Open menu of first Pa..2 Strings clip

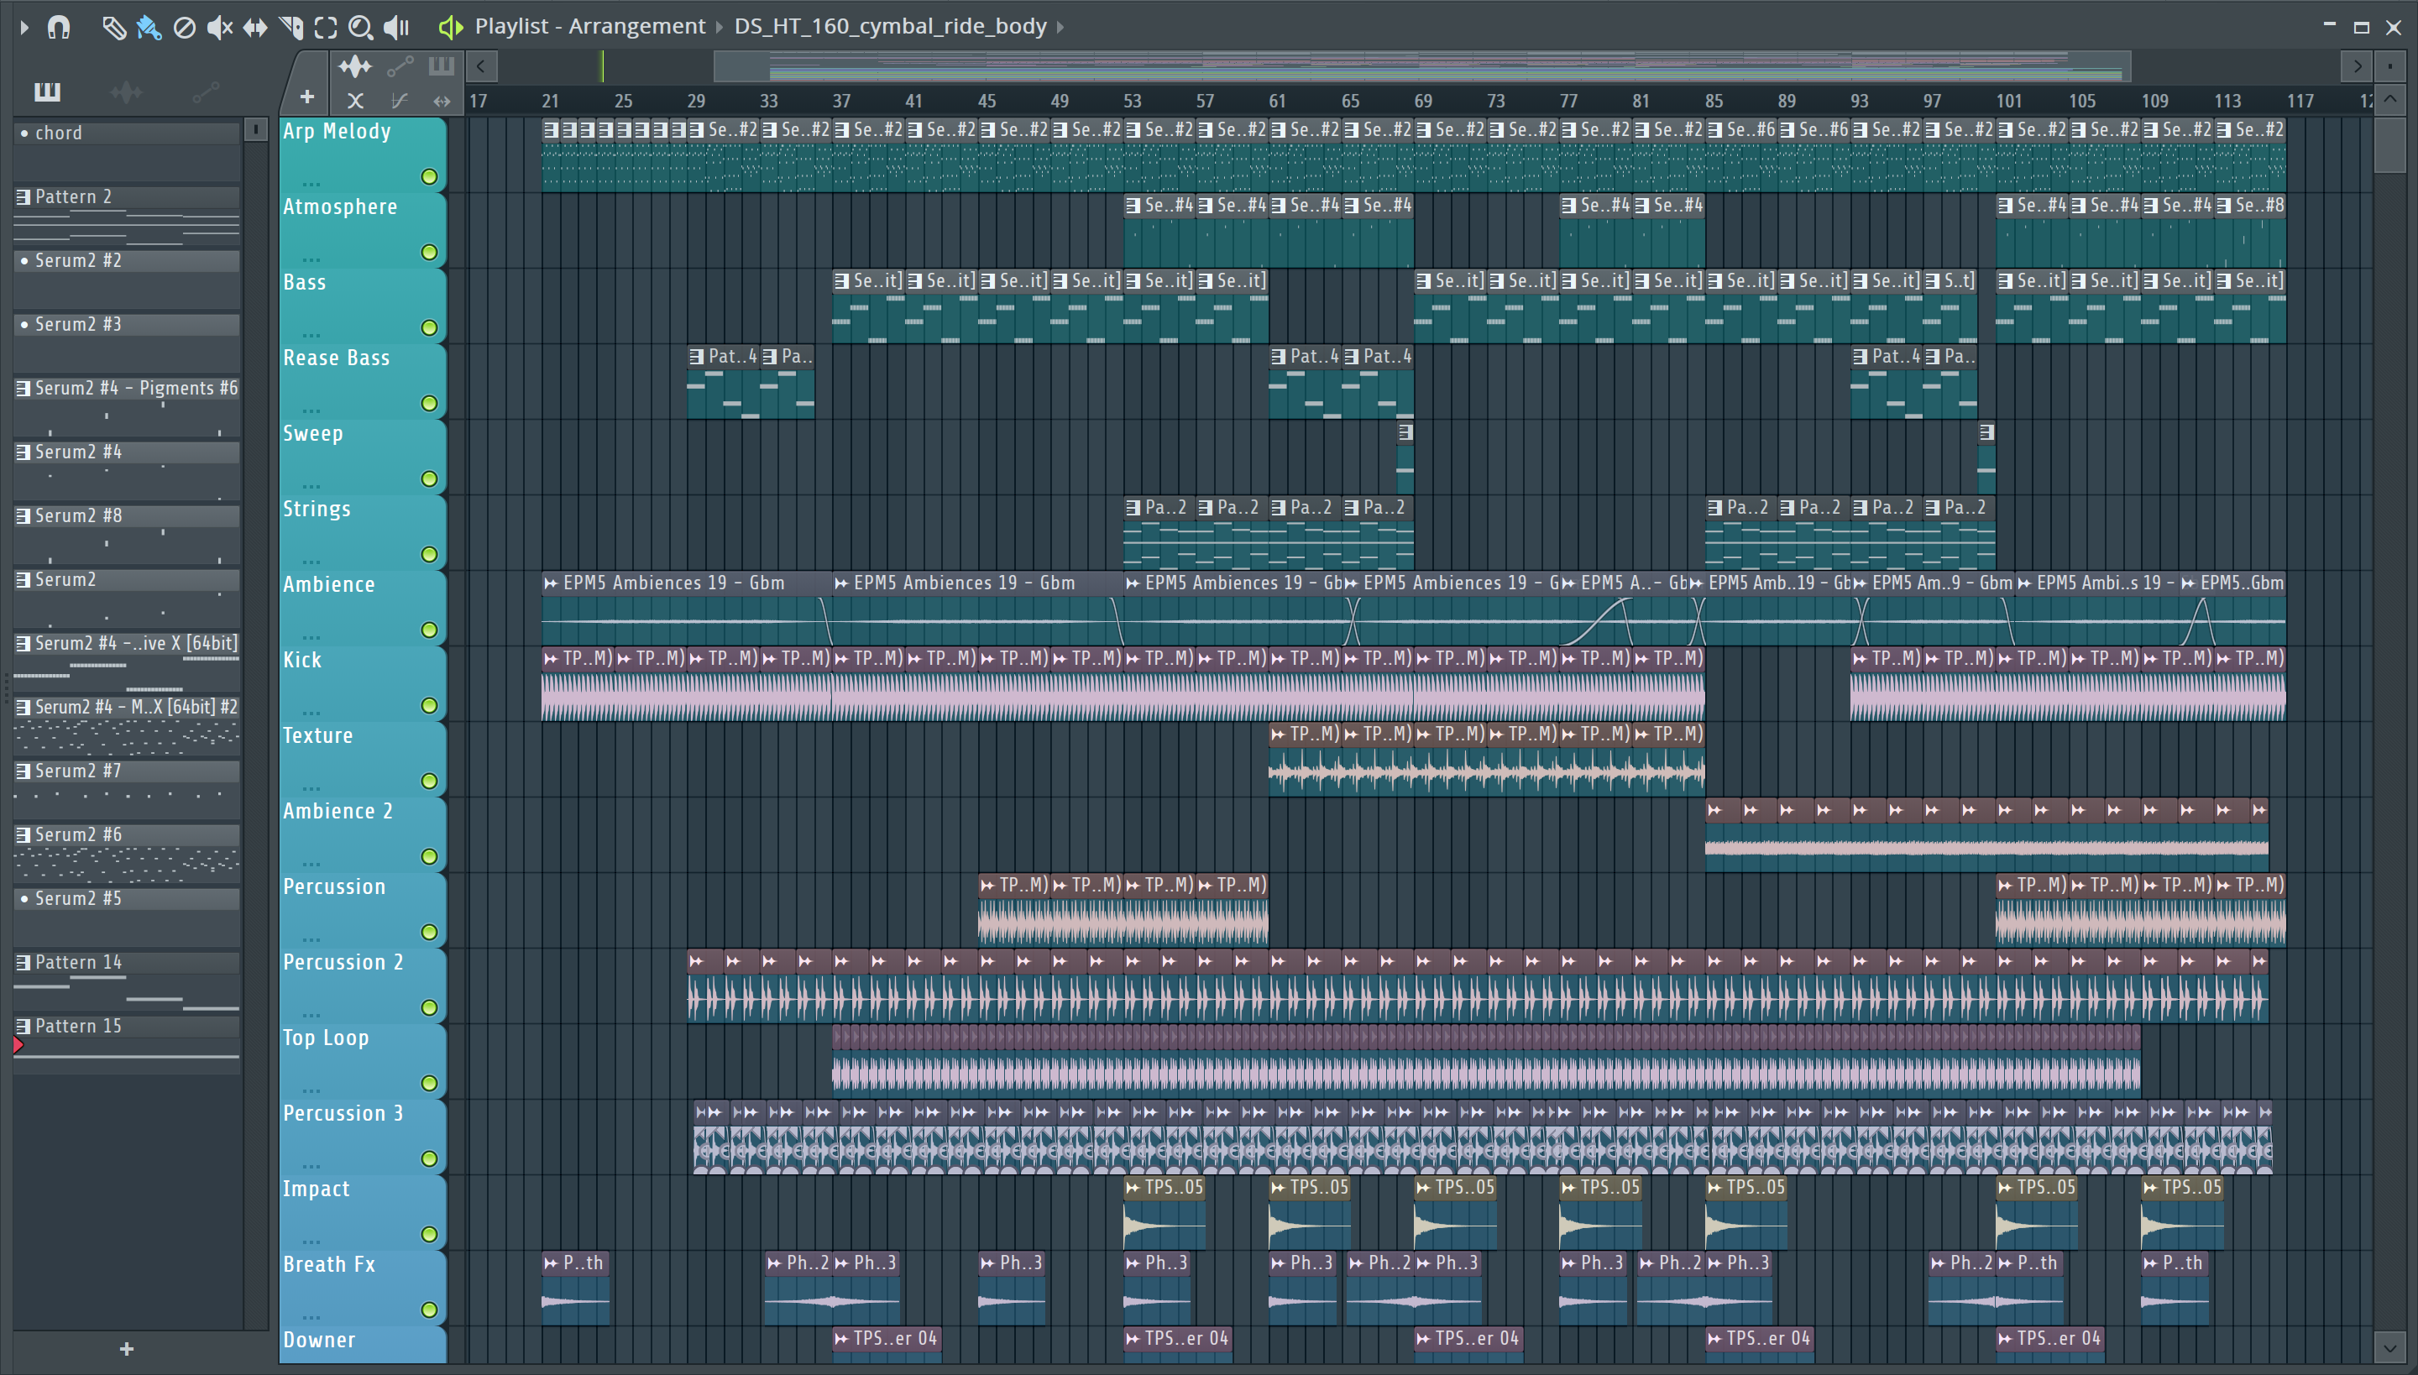[x=1133, y=508]
